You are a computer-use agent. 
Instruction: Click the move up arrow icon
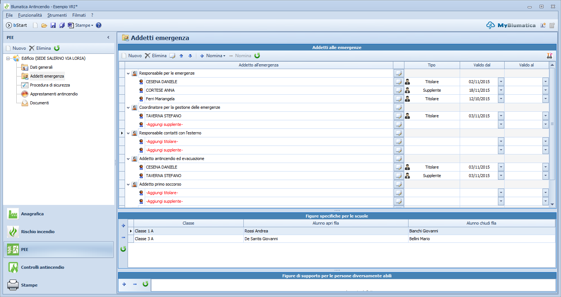point(181,56)
